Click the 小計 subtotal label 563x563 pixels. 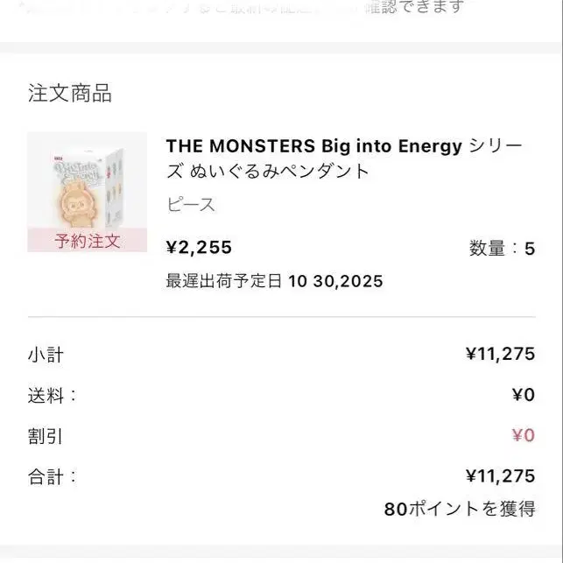point(46,355)
